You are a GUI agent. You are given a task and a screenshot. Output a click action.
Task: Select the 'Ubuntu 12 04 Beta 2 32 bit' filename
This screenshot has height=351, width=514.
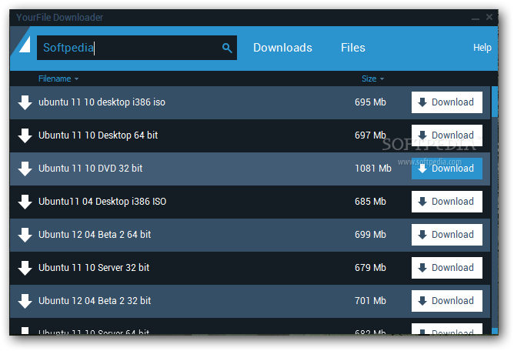tap(95, 301)
